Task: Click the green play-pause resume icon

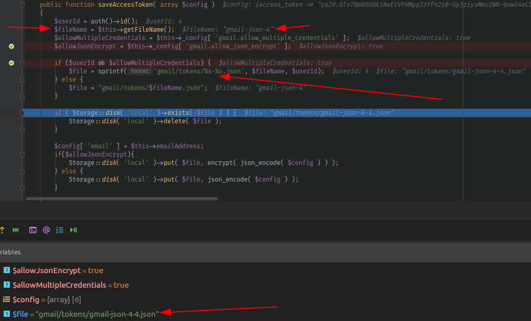Action: pyautogui.click(x=73, y=229)
